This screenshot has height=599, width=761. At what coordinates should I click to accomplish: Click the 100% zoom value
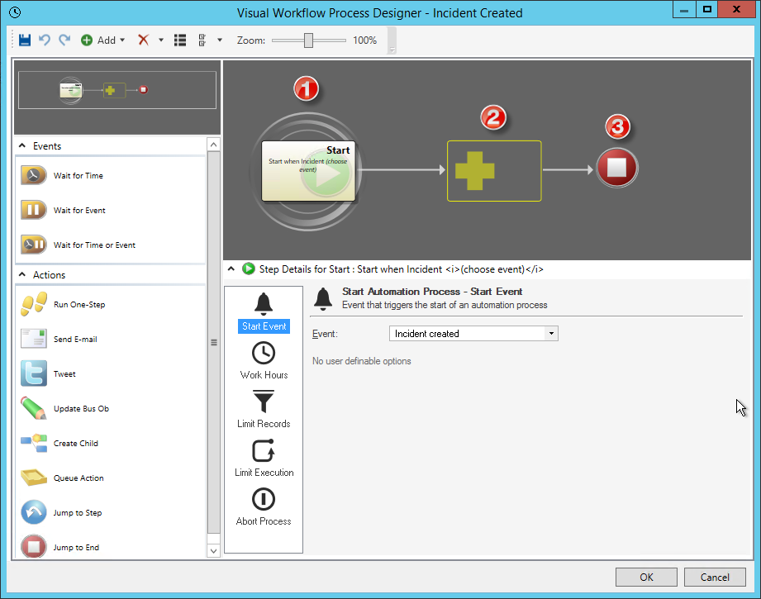pyautogui.click(x=364, y=40)
